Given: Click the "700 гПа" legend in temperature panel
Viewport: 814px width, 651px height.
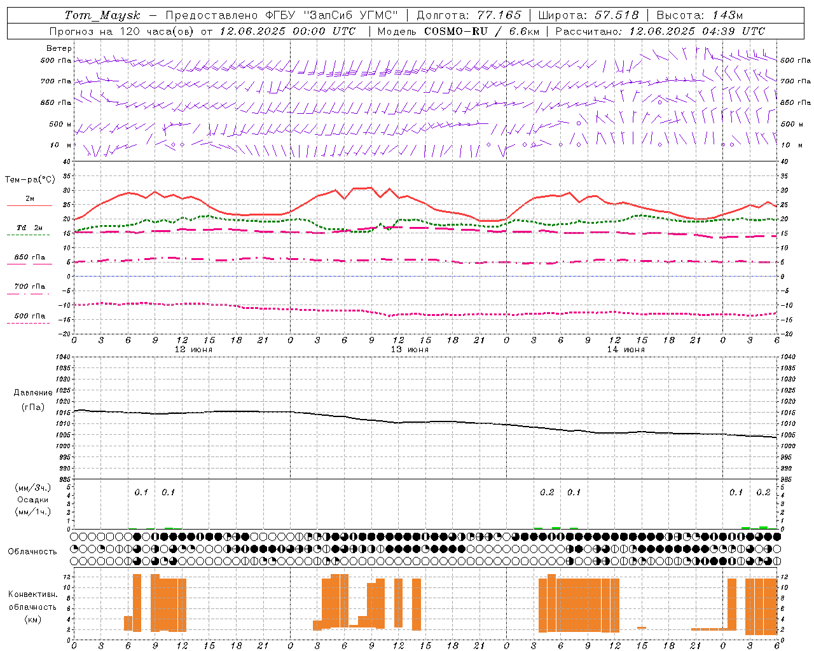Looking at the screenshot, I should click(30, 287).
